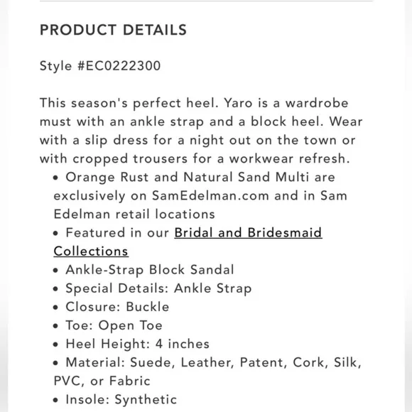Image resolution: width=412 pixels, height=412 pixels.
Task: Click the SamEdelman.com text
Action: pos(210,196)
